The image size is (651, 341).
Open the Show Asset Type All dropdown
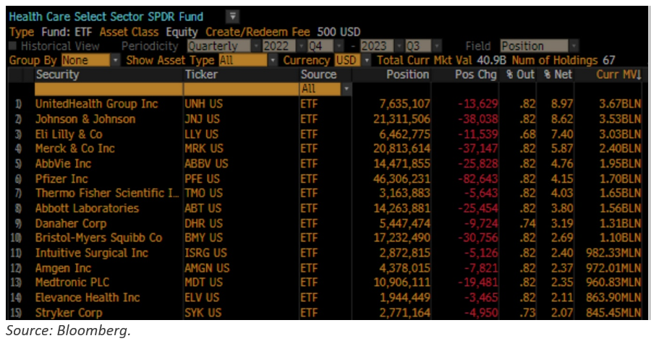point(247,60)
